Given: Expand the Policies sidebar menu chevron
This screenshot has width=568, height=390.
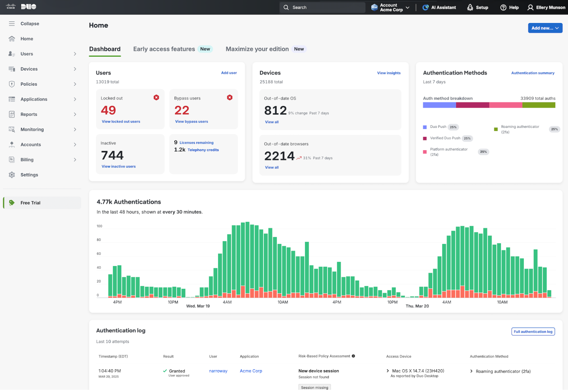Looking at the screenshot, I should [x=75, y=84].
